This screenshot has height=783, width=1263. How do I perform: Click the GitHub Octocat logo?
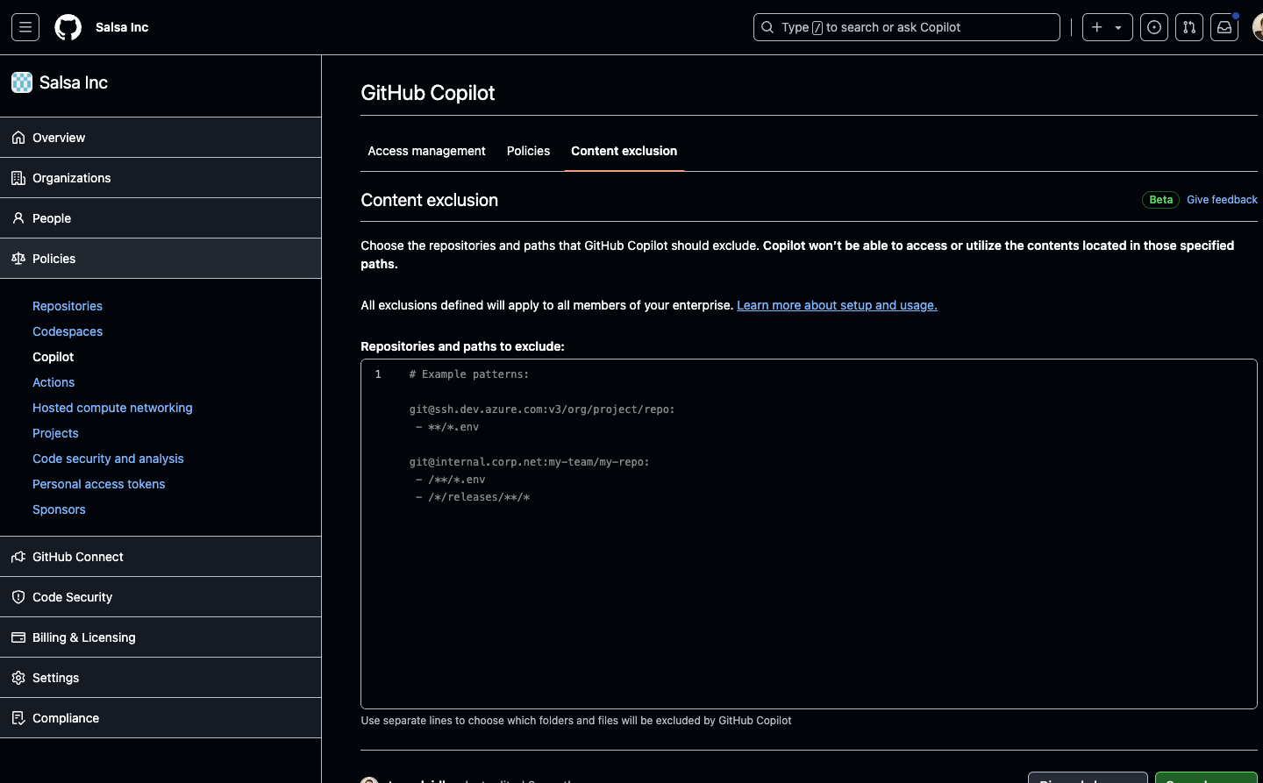click(68, 27)
